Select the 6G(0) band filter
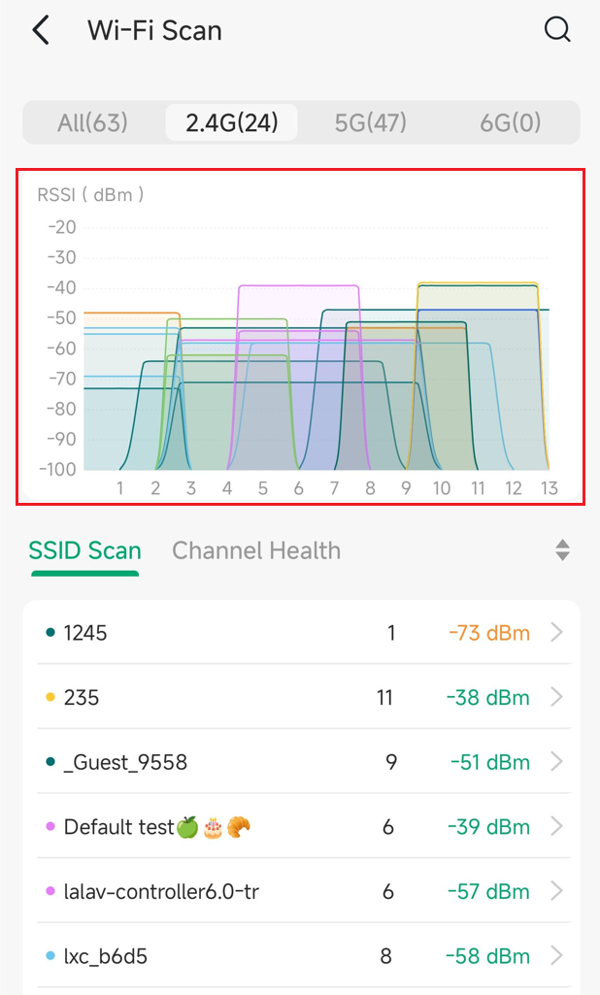This screenshot has height=995, width=600. pos(510,123)
